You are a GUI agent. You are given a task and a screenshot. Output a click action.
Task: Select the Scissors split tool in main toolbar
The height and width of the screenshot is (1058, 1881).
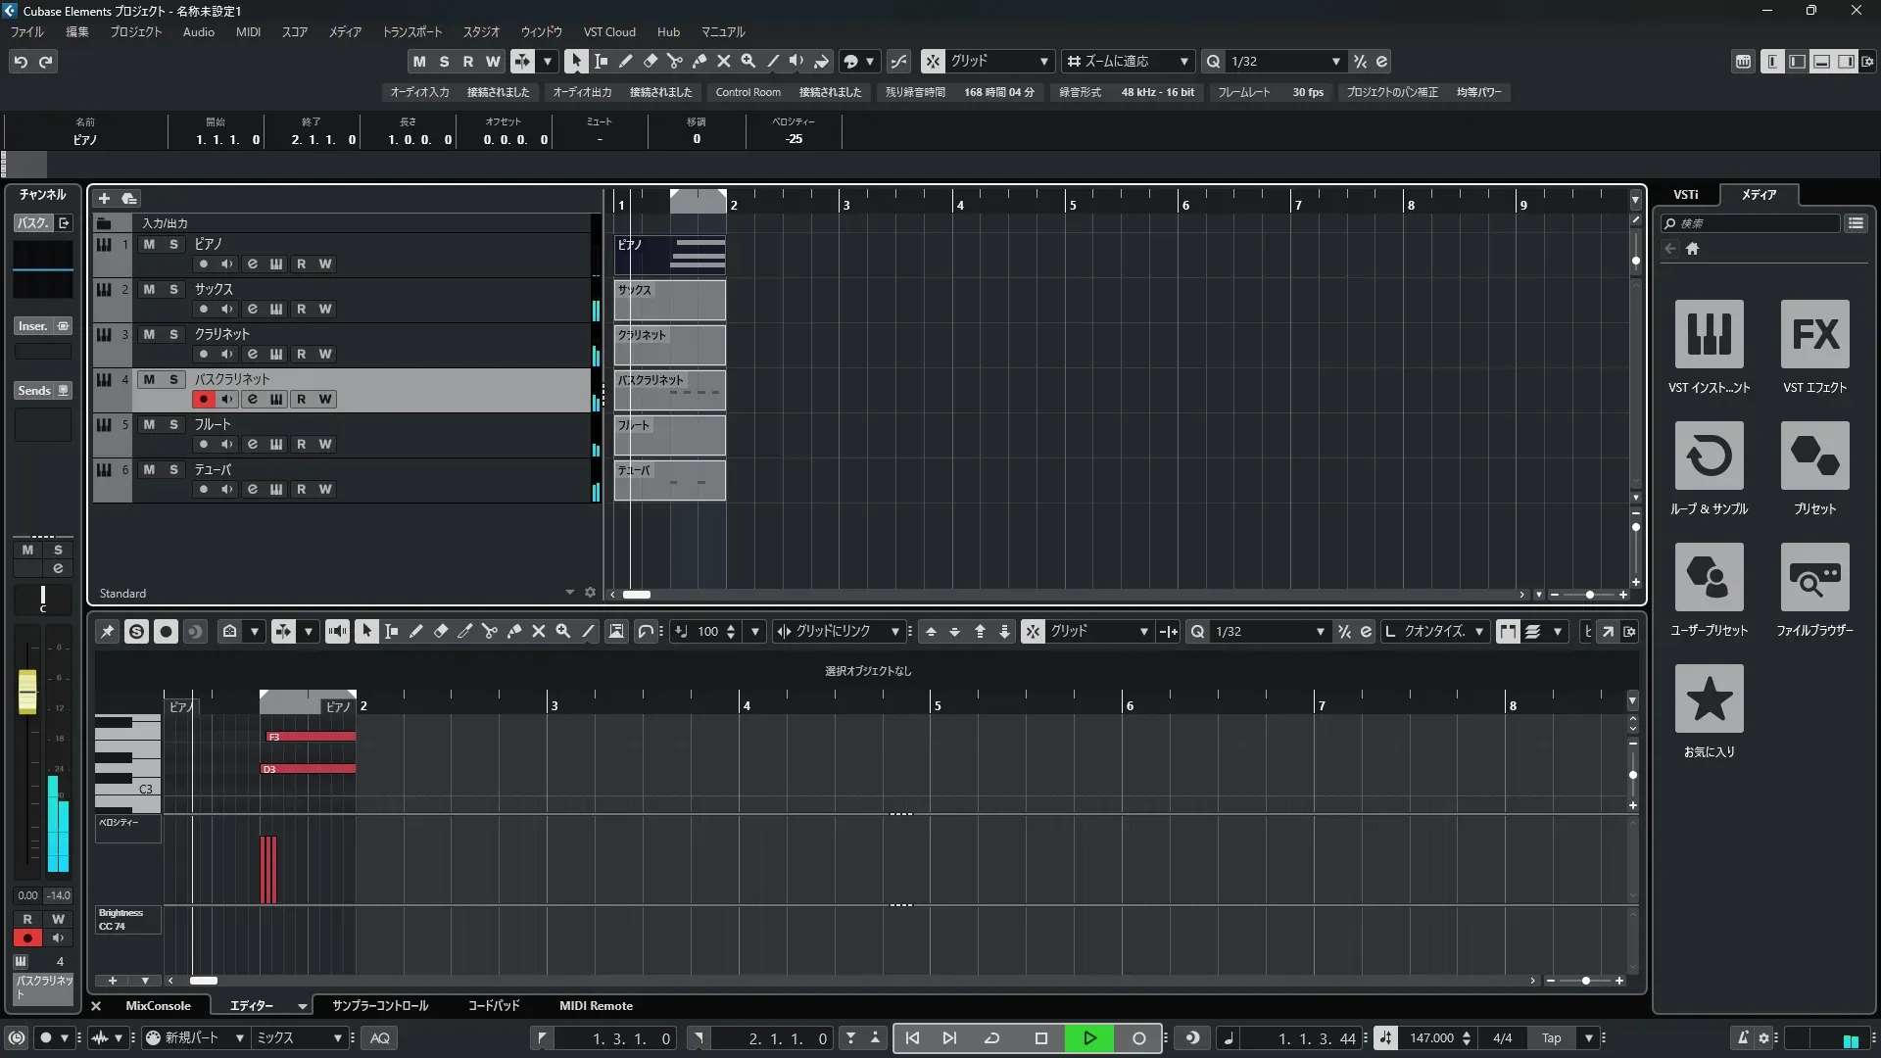tap(674, 61)
